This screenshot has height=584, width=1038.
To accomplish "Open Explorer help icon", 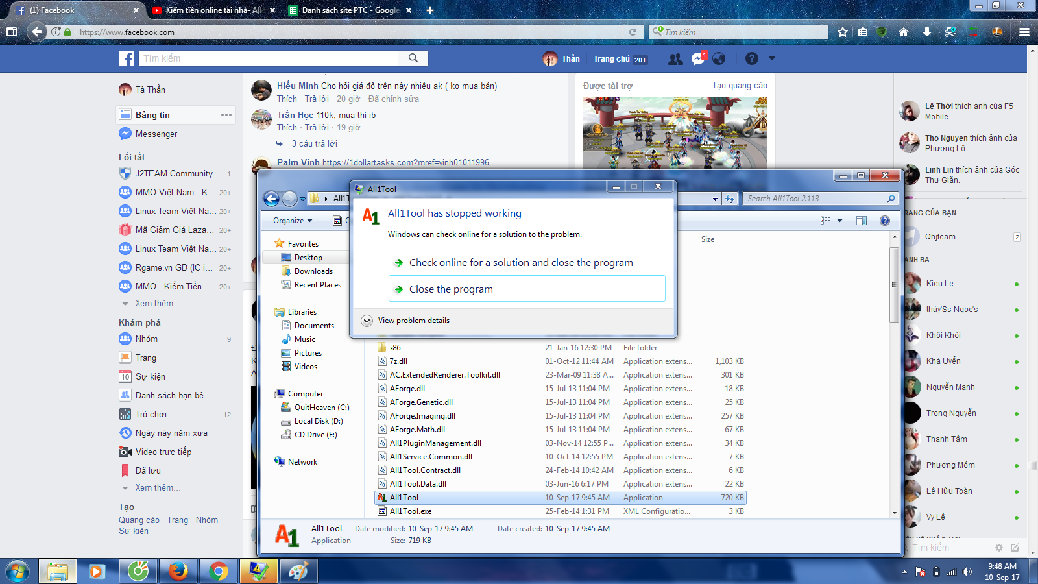I will point(885,221).
